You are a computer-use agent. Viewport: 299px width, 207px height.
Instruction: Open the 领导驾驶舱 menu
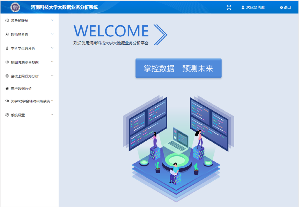click(29, 20)
